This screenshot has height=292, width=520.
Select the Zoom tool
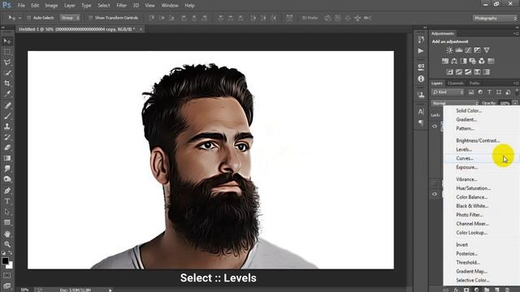[x=7, y=244]
